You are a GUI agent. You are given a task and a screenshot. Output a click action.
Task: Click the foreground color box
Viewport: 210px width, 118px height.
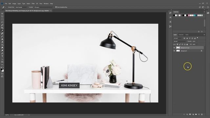1,69
